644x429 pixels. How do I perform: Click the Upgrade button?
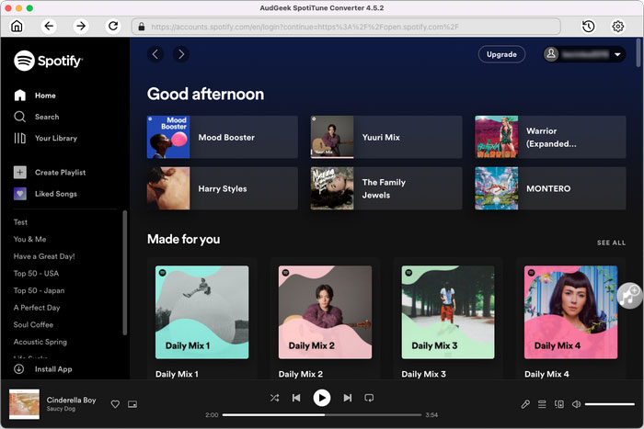click(x=501, y=54)
